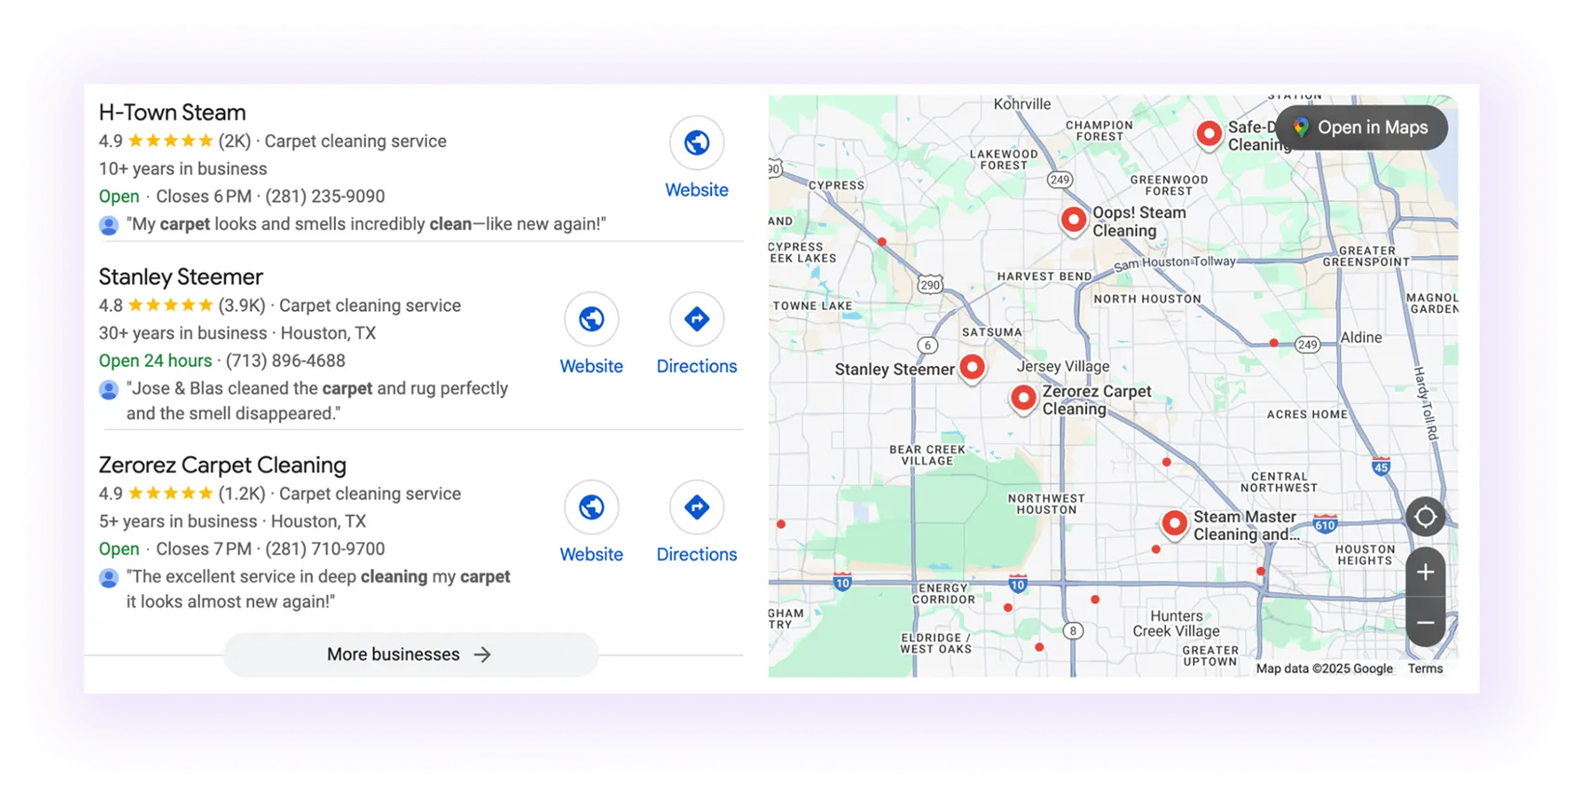Click the Stanley Steemer map label text

894,370
